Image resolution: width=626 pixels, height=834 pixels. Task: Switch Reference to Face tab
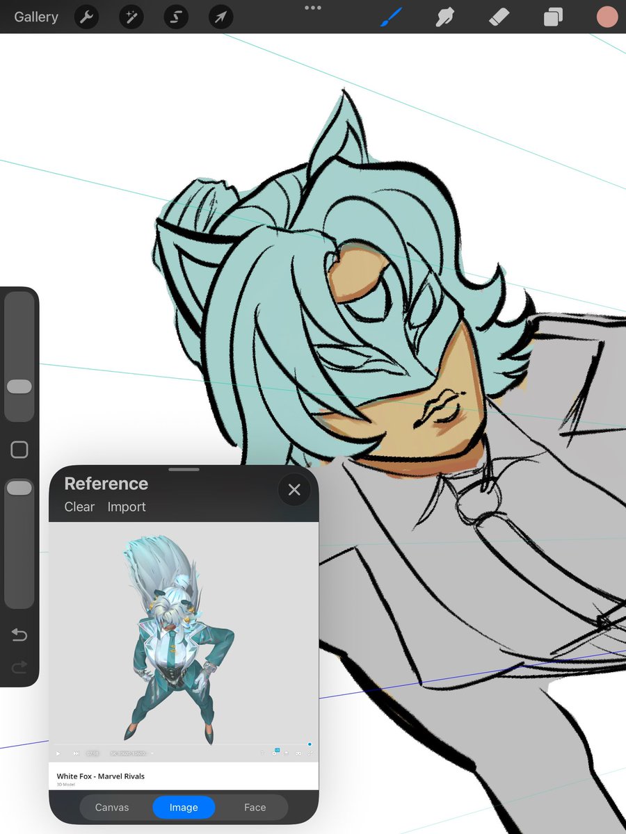coord(255,807)
